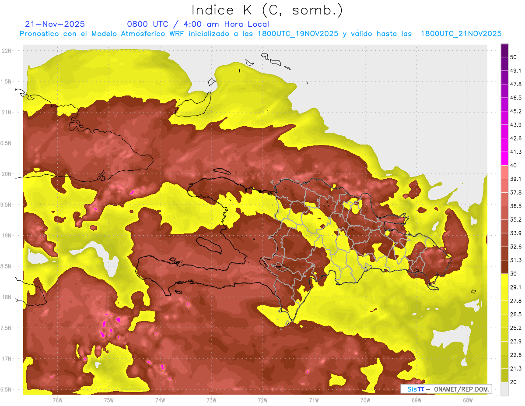Click colorbar label '47.8'
The image size is (525, 406).
(x=515, y=84)
